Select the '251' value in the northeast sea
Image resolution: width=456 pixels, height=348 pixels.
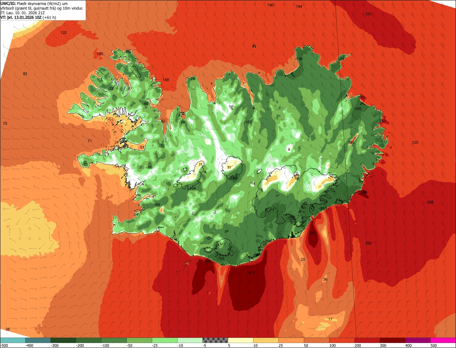click(369, 14)
